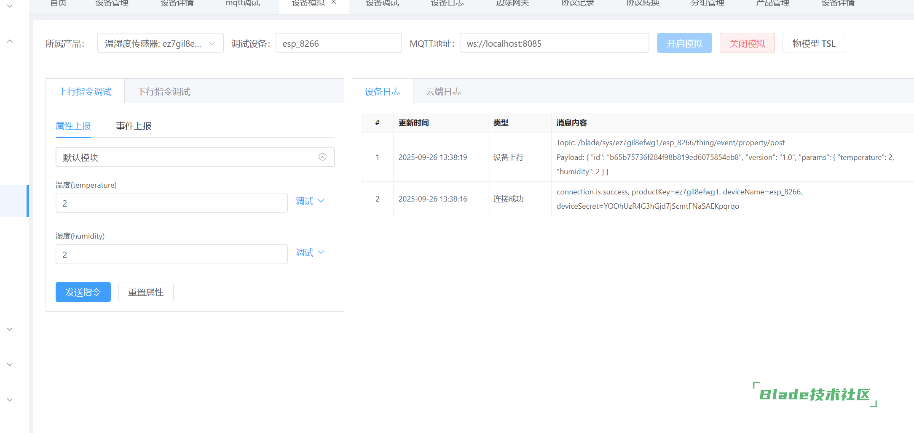The width and height of the screenshot is (914, 433).
Task: Open the 物模型 TSL button
Action: tap(814, 43)
